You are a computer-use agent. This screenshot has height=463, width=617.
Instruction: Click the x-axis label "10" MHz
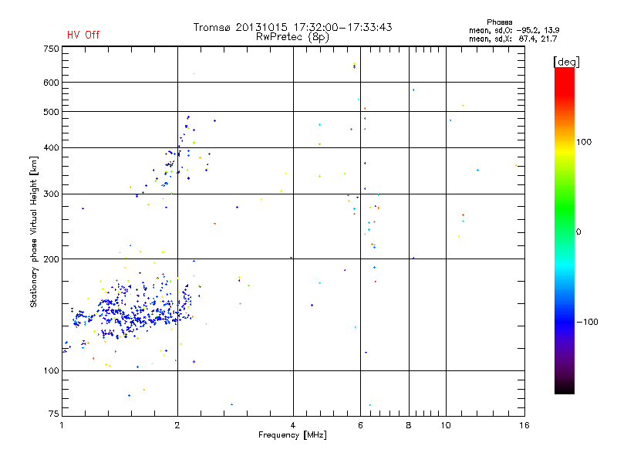tap(446, 425)
